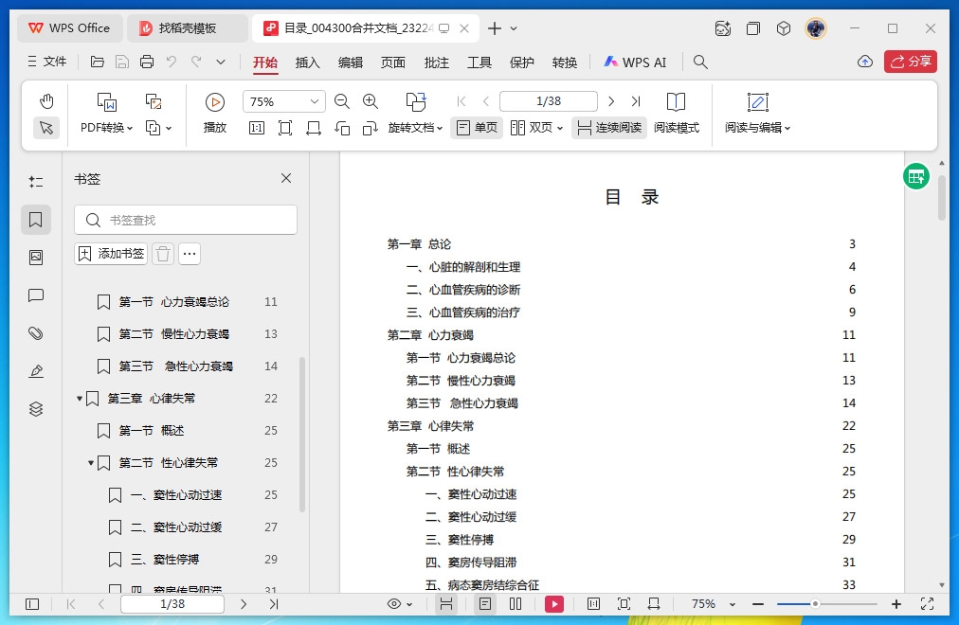The image size is (959, 625).
Task: Expand the PDF转换 dropdown
Action: [106, 128]
